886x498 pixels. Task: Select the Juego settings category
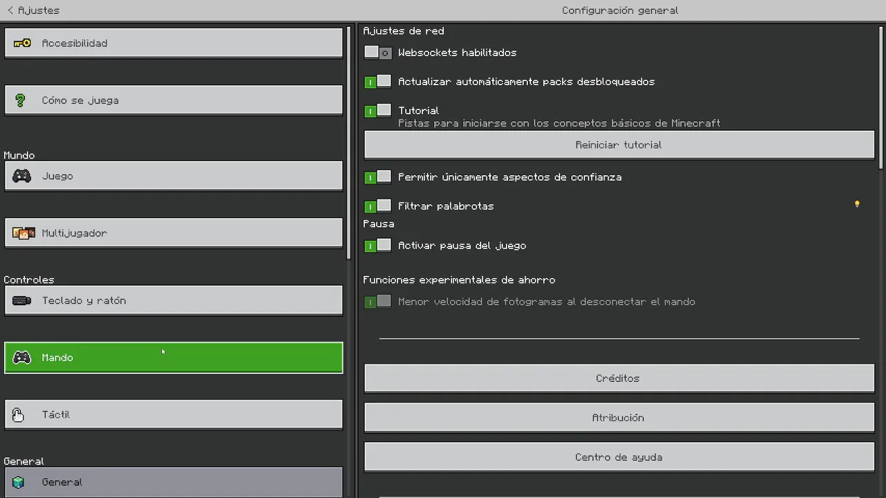point(174,176)
